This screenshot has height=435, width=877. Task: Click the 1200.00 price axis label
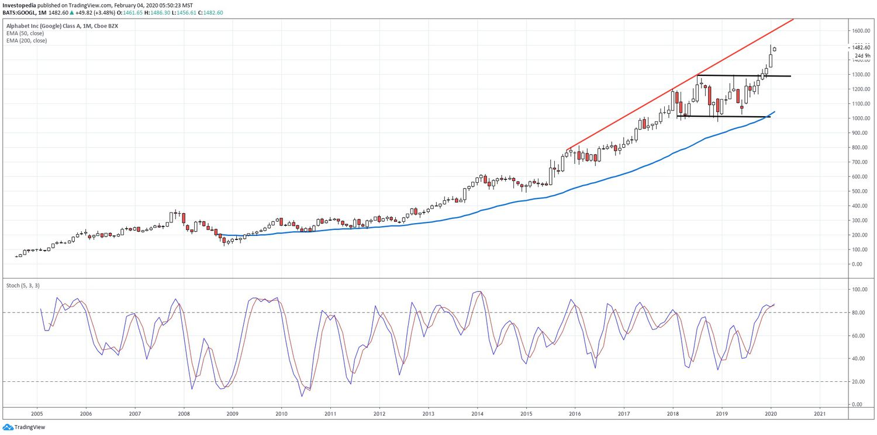862,89
